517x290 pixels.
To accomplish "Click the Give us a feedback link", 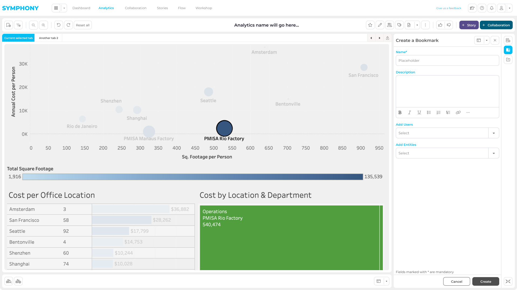I will pyautogui.click(x=449, y=8).
